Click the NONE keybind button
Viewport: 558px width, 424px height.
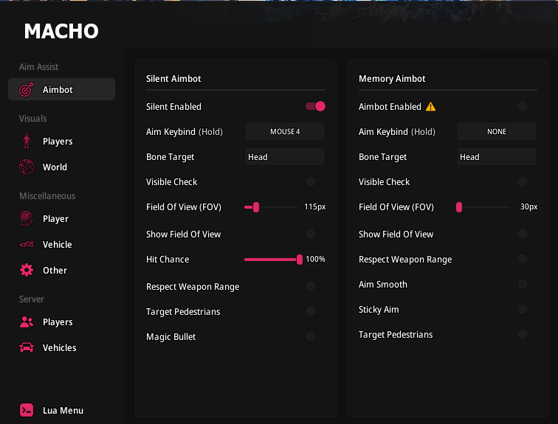click(x=497, y=132)
